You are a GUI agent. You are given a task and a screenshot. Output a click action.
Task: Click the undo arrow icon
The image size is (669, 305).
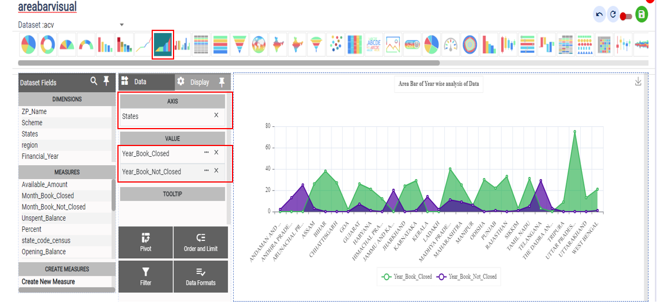[x=599, y=15]
